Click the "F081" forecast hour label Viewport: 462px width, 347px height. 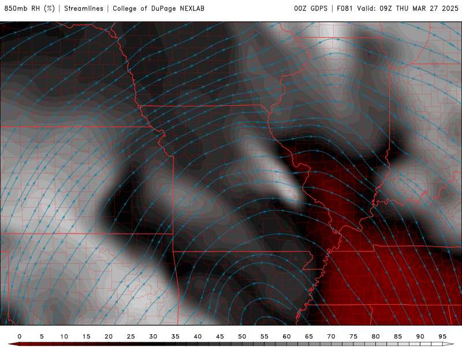pyautogui.click(x=344, y=9)
